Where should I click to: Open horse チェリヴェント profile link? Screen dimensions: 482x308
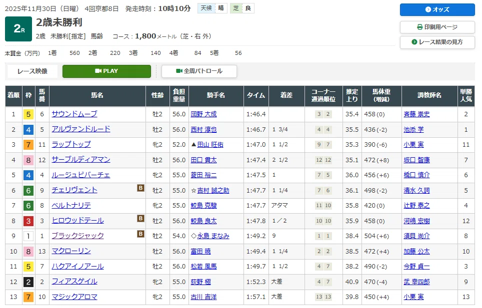click(x=74, y=190)
